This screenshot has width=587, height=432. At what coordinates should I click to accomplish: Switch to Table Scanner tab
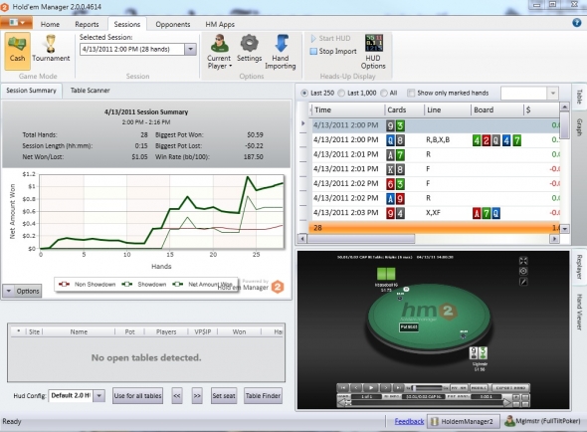tap(91, 91)
